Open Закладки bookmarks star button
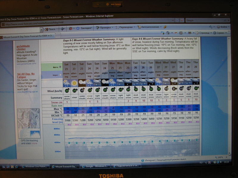The width and height of the screenshot is (238, 178). [x=84, y=28]
